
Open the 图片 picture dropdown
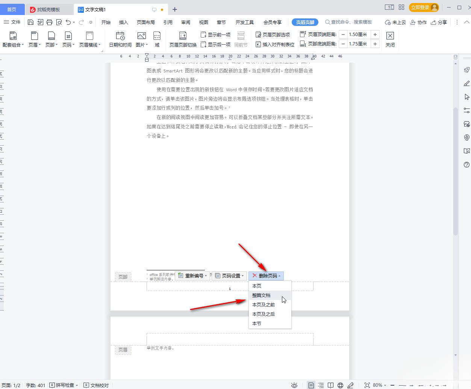[142, 39]
